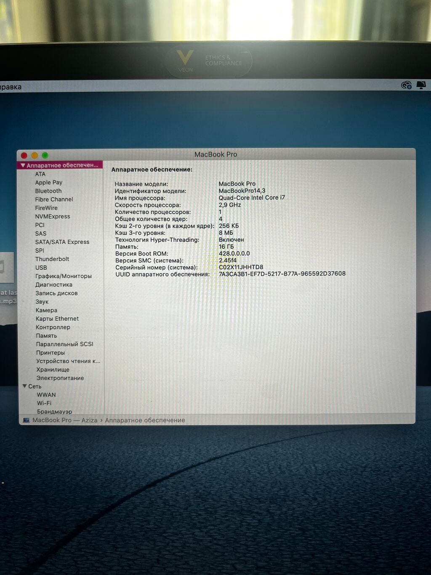Viewport: 431px width, 575px height.
Task: Collapse the Аппаратное обеспечение tree section
Action: 23,165
